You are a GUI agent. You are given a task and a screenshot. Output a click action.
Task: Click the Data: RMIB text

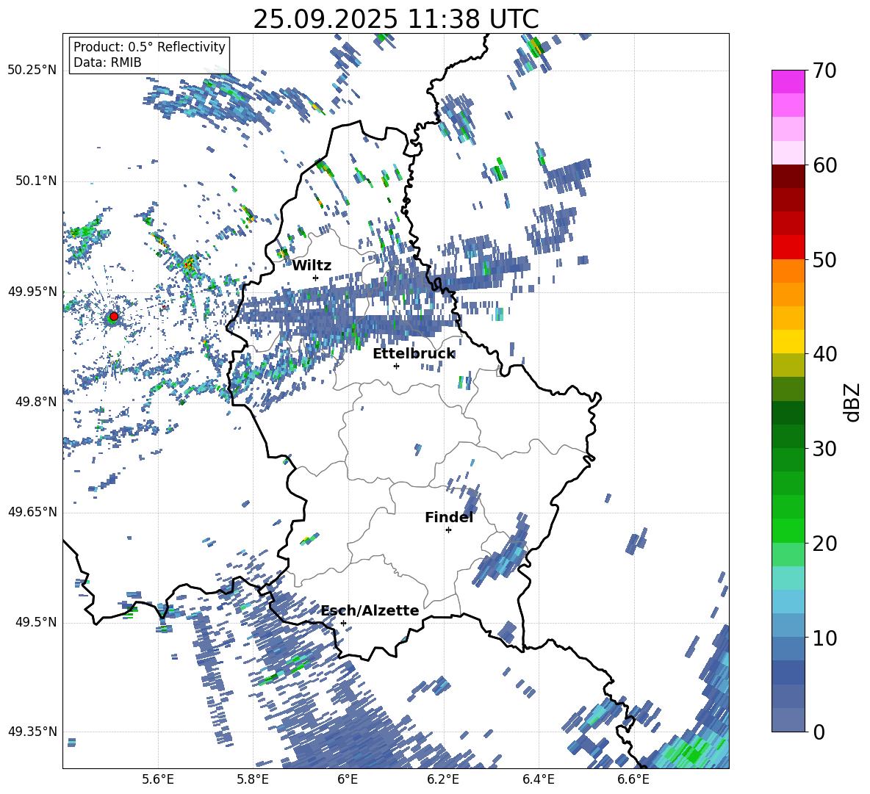click(107, 62)
